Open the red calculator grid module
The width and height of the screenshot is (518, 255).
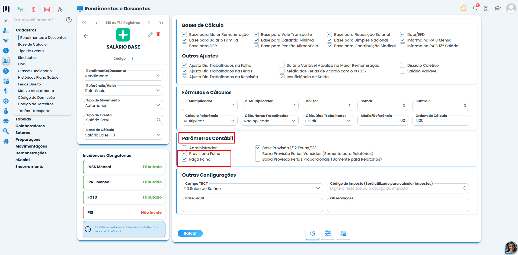(x=47, y=9)
